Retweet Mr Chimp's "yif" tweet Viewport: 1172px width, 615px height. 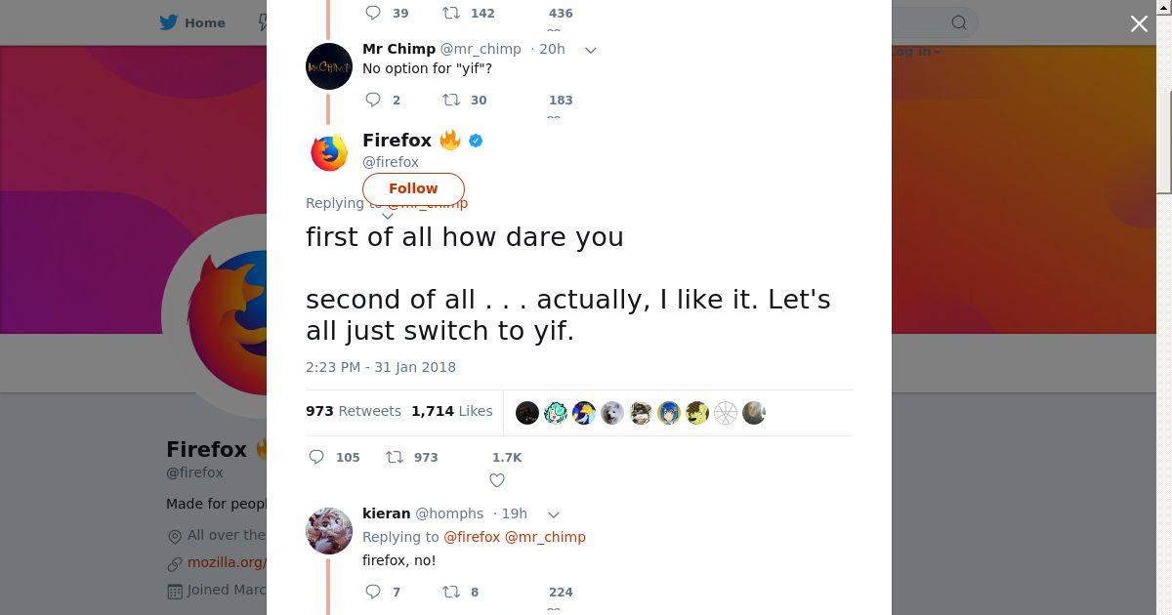pos(450,100)
